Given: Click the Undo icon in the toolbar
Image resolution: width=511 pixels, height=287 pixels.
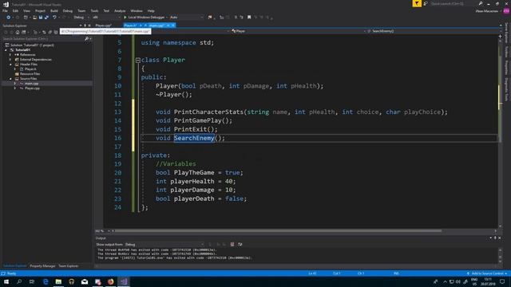Looking at the screenshot, I should click(54, 18).
